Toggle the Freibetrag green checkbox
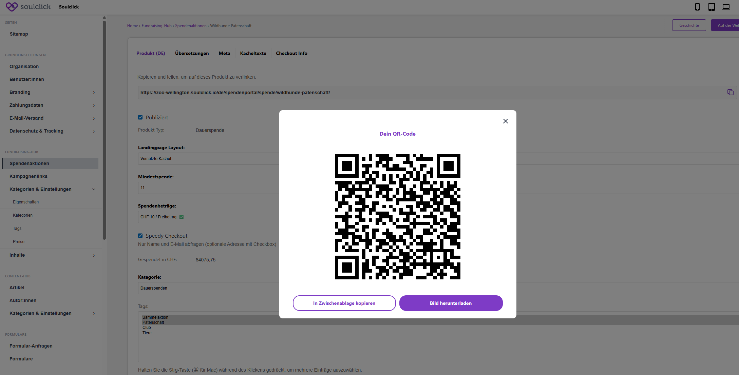The image size is (739, 375). tap(182, 217)
